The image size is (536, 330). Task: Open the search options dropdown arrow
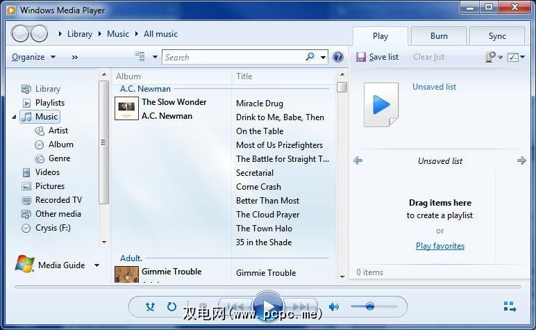pos(323,57)
